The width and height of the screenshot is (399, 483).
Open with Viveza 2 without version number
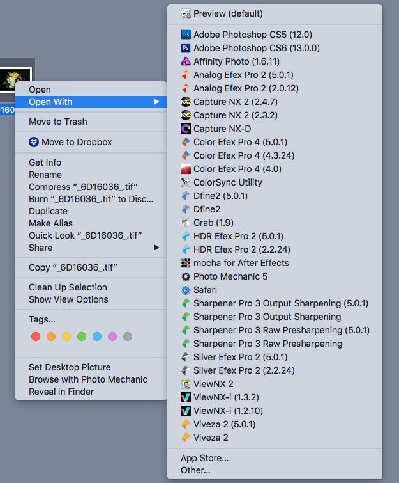[275, 438]
